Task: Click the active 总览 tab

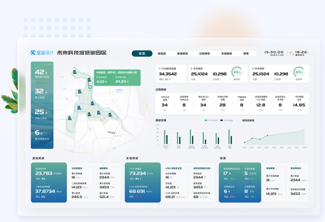Action: (x=142, y=54)
